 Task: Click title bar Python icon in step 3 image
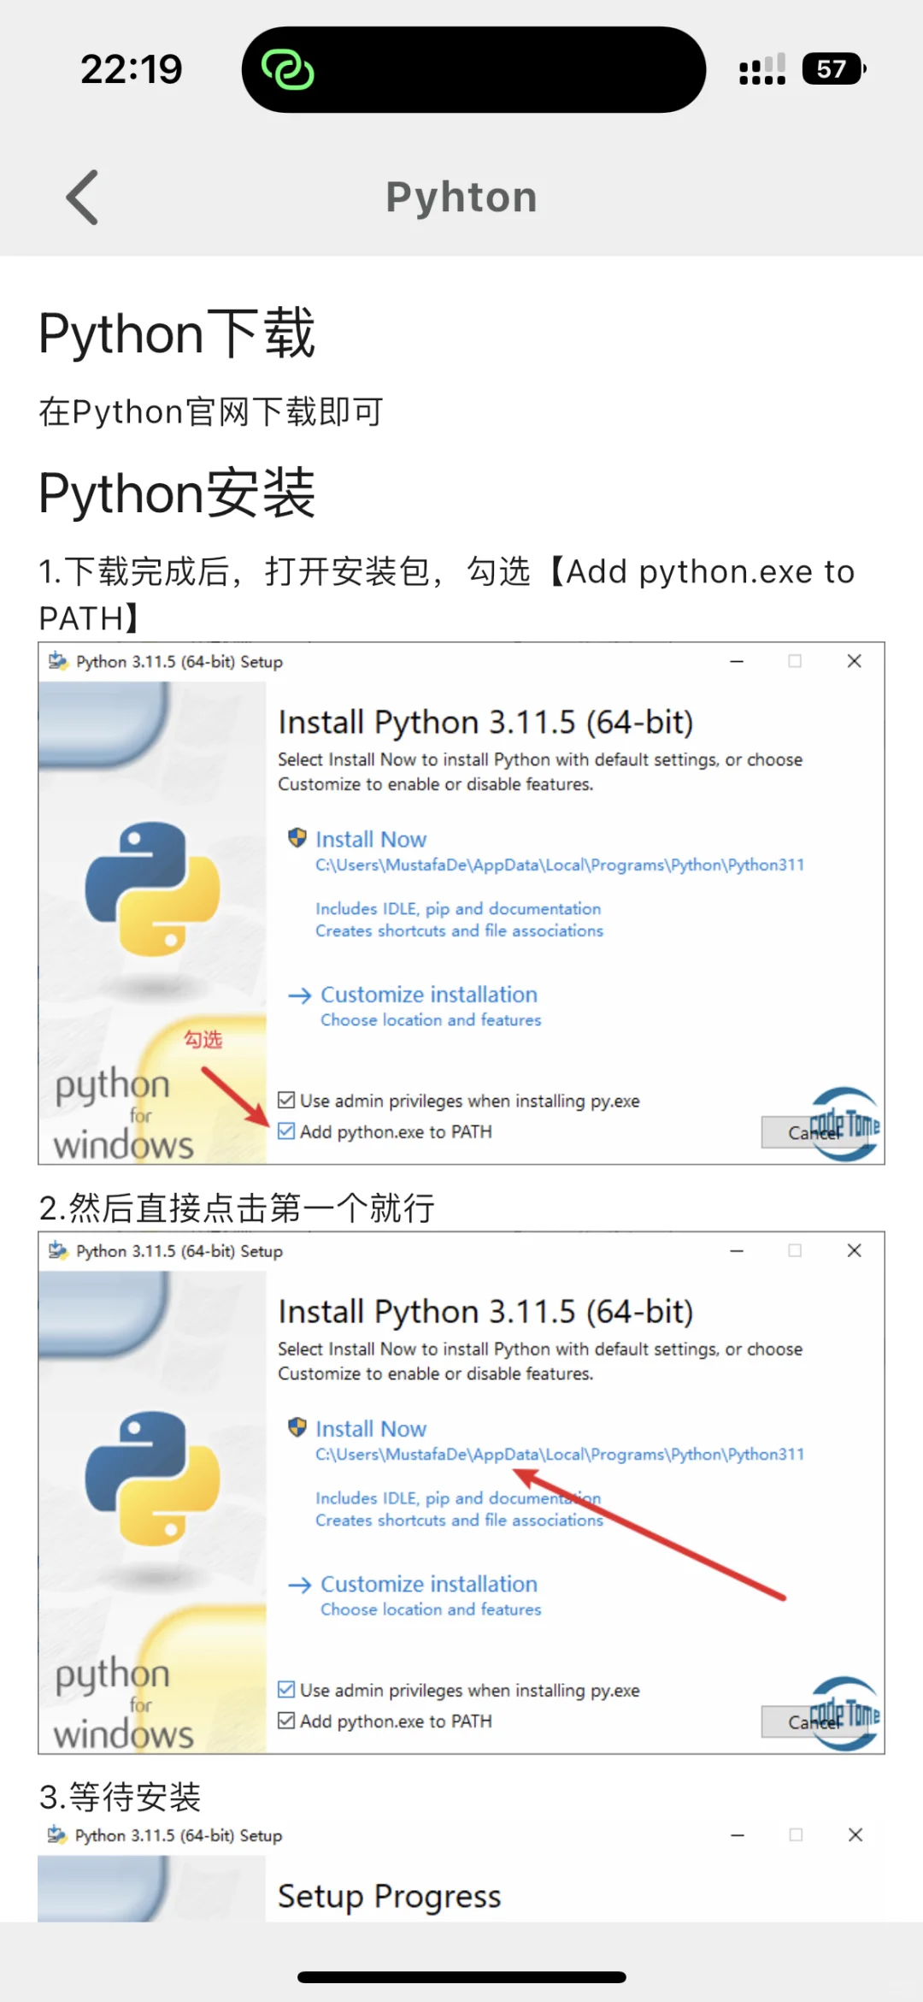(x=56, y=1834)
